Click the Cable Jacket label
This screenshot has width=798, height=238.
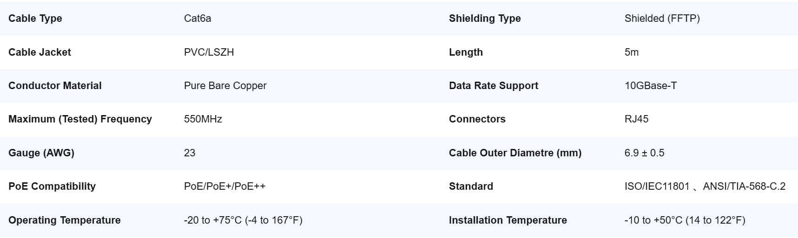pyautogui.click(x=40, y=52)
